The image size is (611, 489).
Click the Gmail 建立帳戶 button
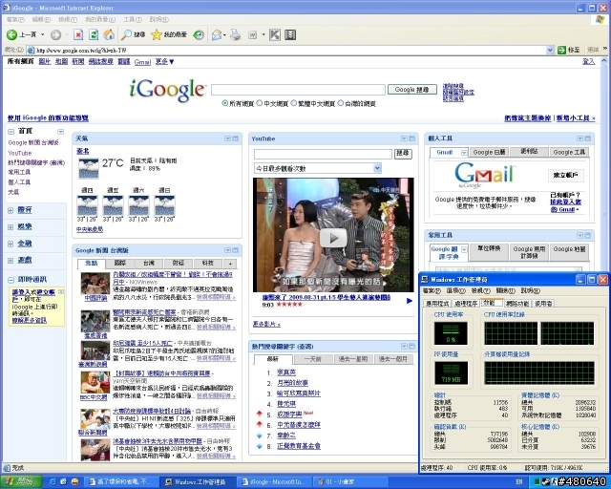(565, 176)
